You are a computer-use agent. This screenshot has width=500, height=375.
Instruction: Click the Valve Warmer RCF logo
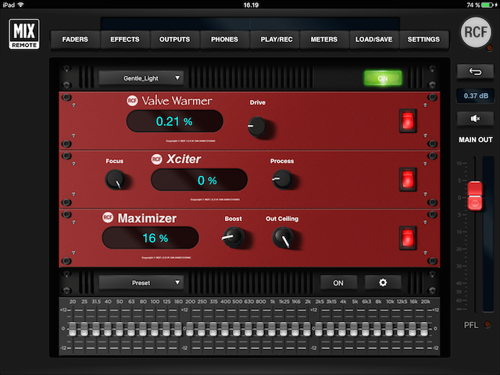tap(132, 101)
